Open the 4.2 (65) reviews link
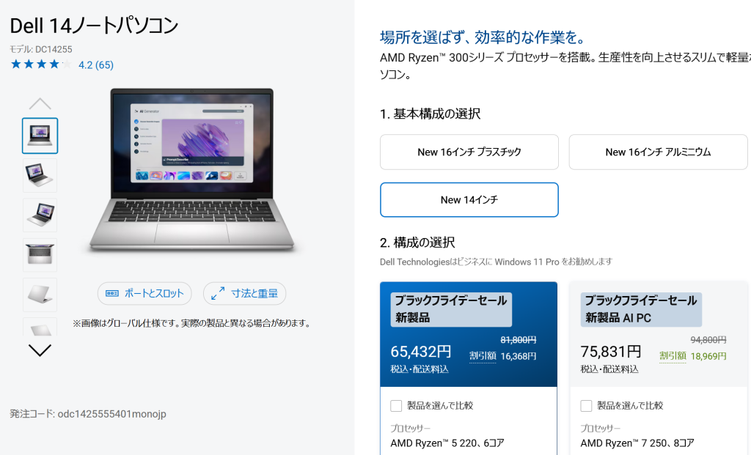The image size is (751, 455). tap(96, 65)
